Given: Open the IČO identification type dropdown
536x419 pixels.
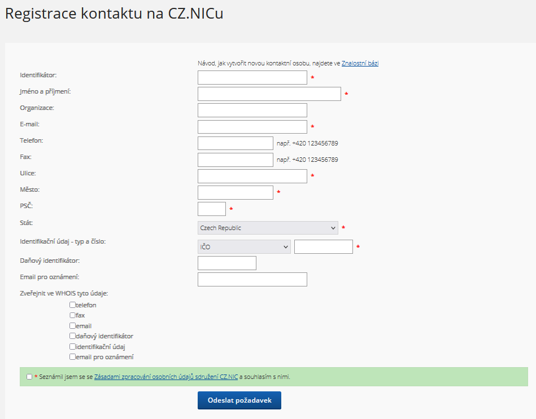Looking at the screenshot, I should [244, 246].
